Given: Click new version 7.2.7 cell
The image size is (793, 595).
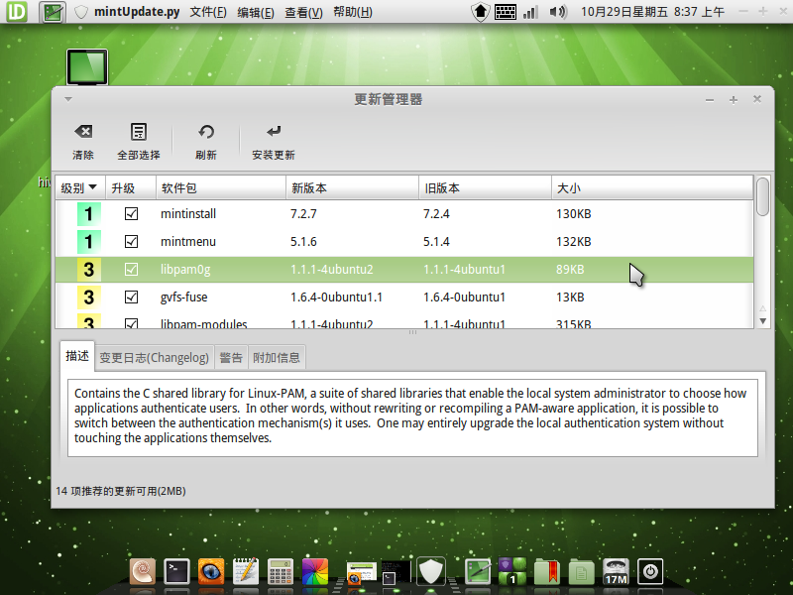Looking at the screenshot, I should pos(303,214).
